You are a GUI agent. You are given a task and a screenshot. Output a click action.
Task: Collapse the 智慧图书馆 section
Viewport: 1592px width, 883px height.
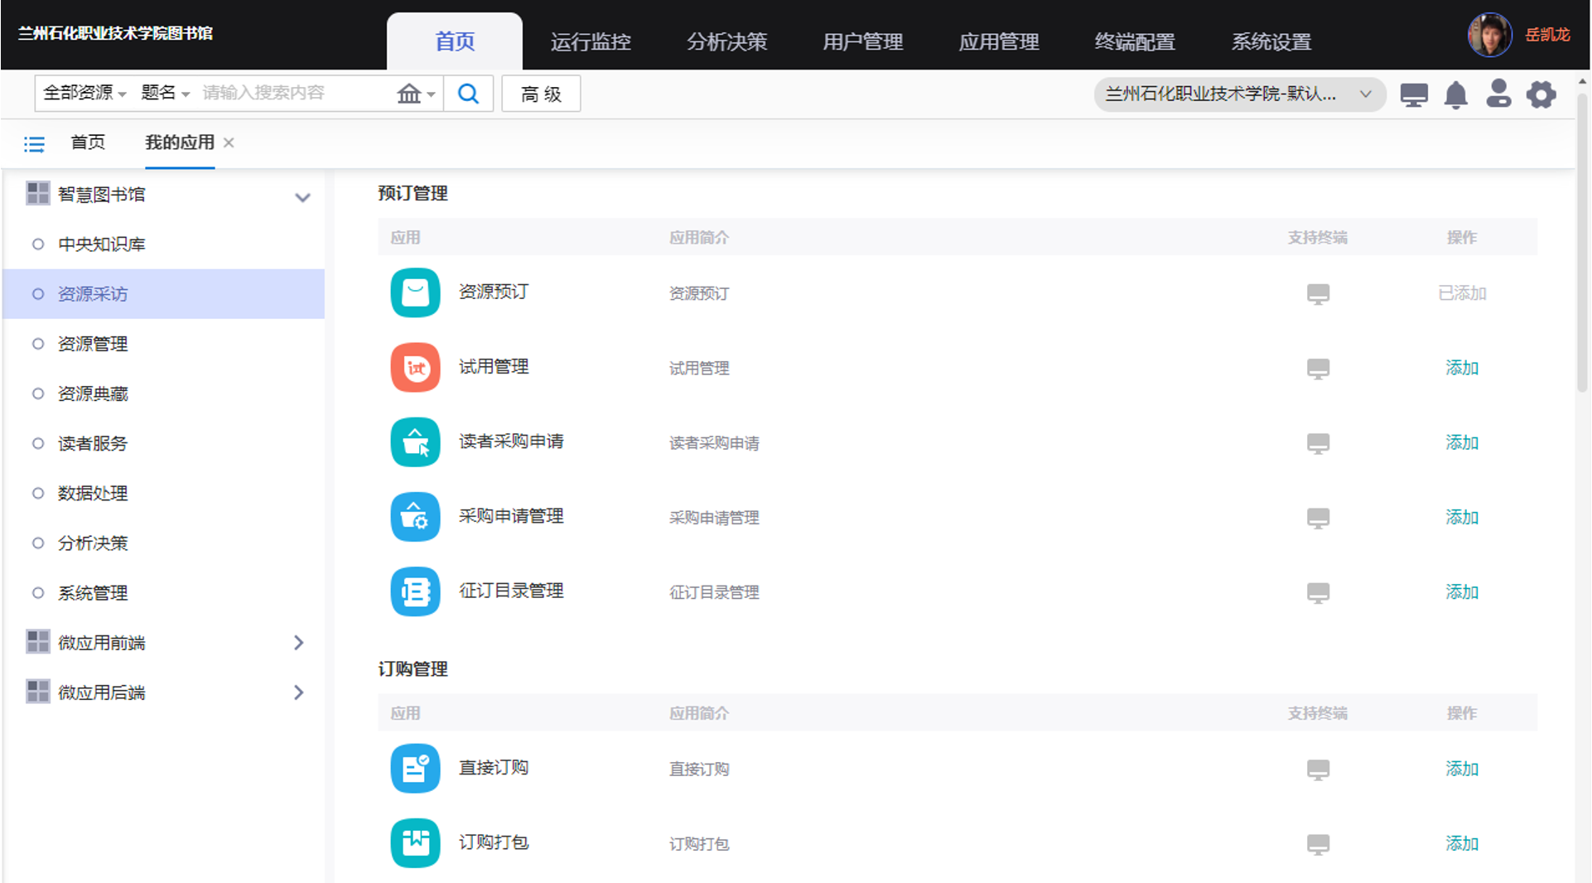click(x=302, y=196)
